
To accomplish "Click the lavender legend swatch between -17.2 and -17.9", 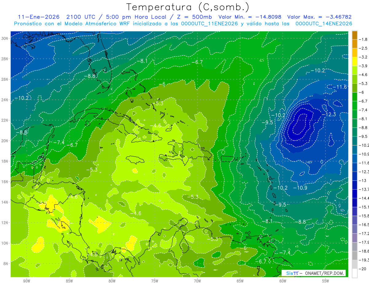I will tap(355, 238).
